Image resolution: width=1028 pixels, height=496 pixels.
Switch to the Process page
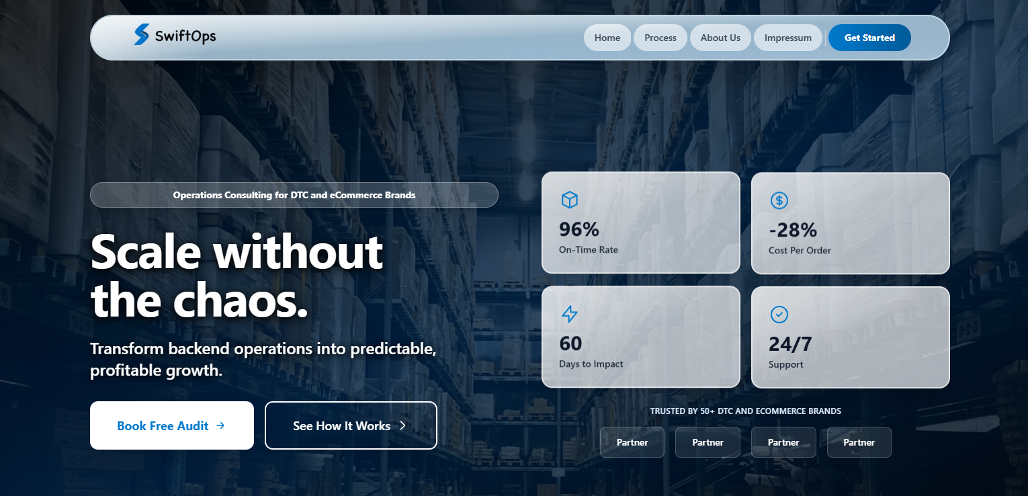(x=660, y=38)
